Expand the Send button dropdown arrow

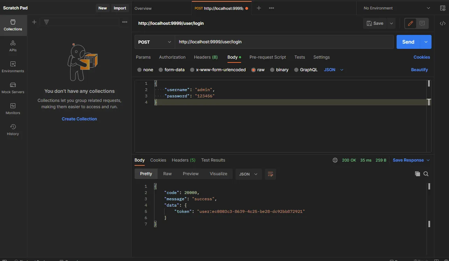(426, 42)
